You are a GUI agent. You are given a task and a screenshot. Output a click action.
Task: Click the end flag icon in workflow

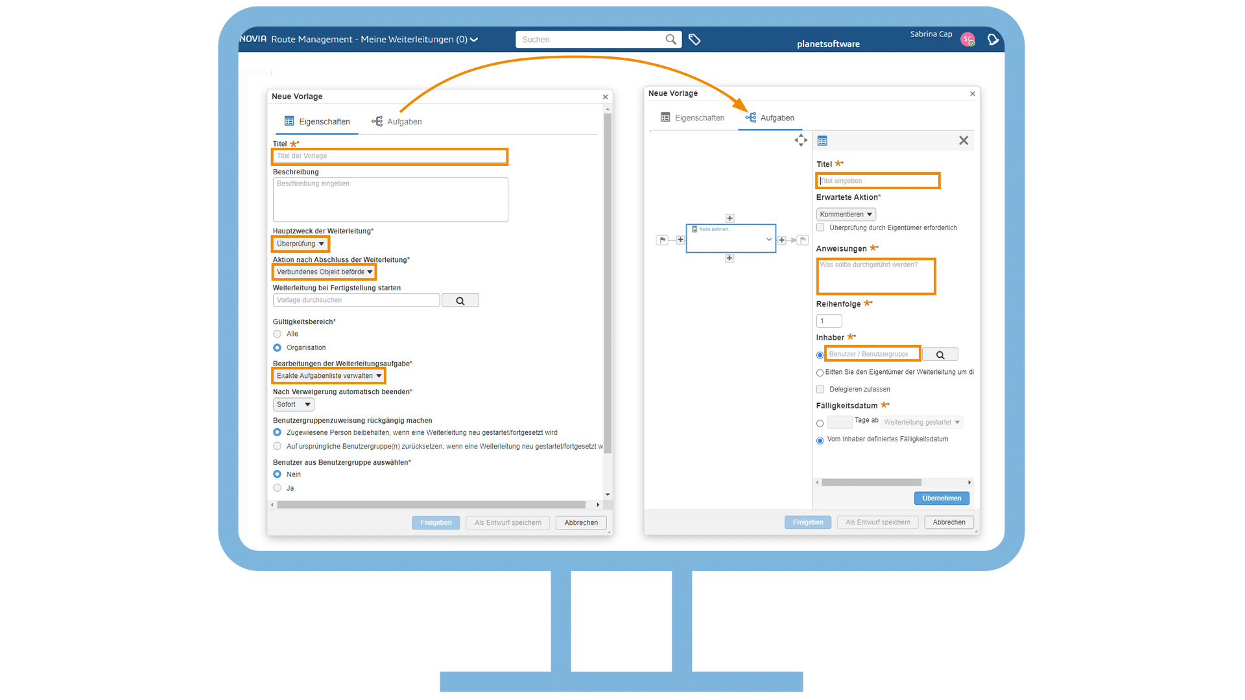click(803, 240)
